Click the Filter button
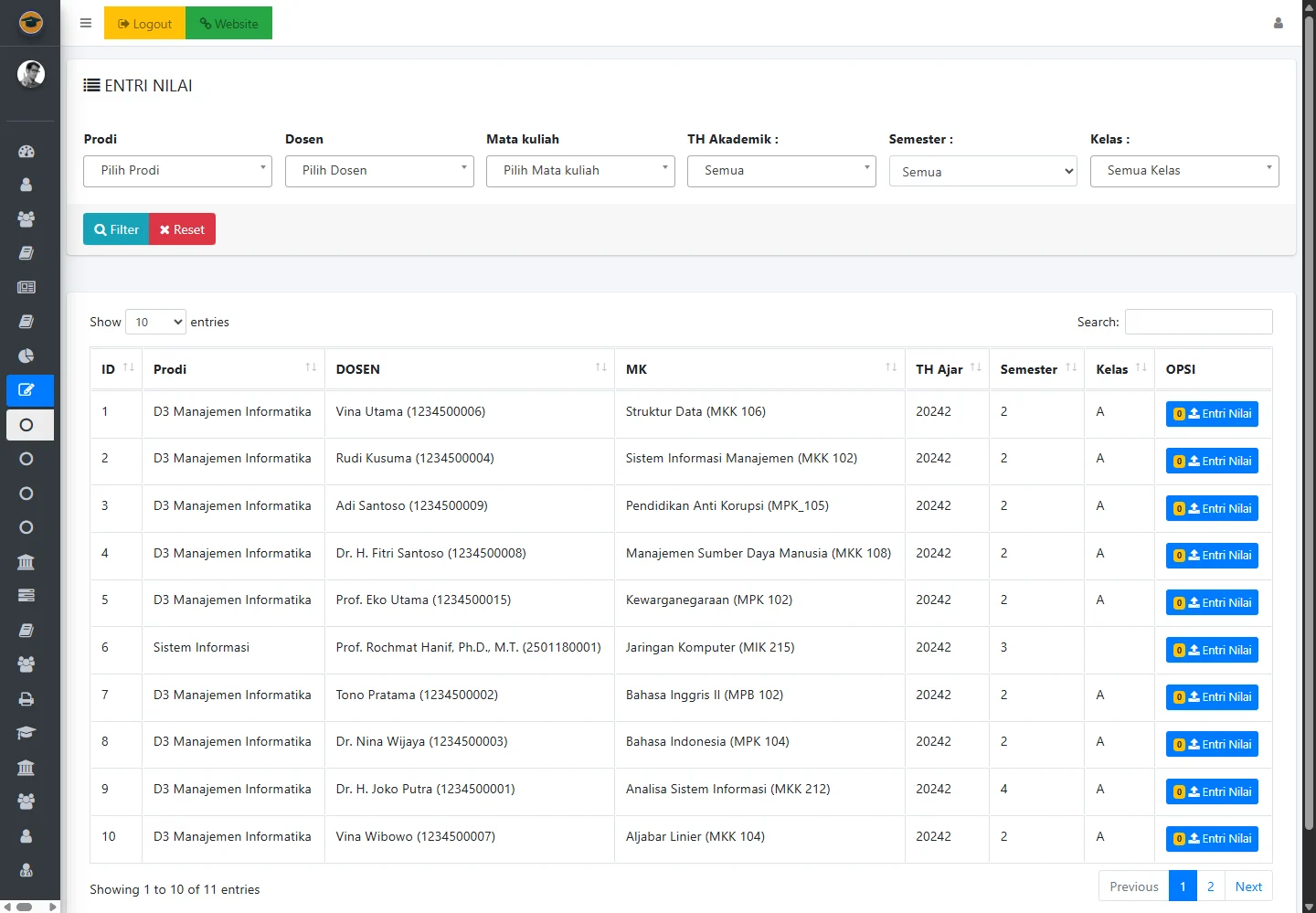1316x913 pixels. (x=116, y=229)
